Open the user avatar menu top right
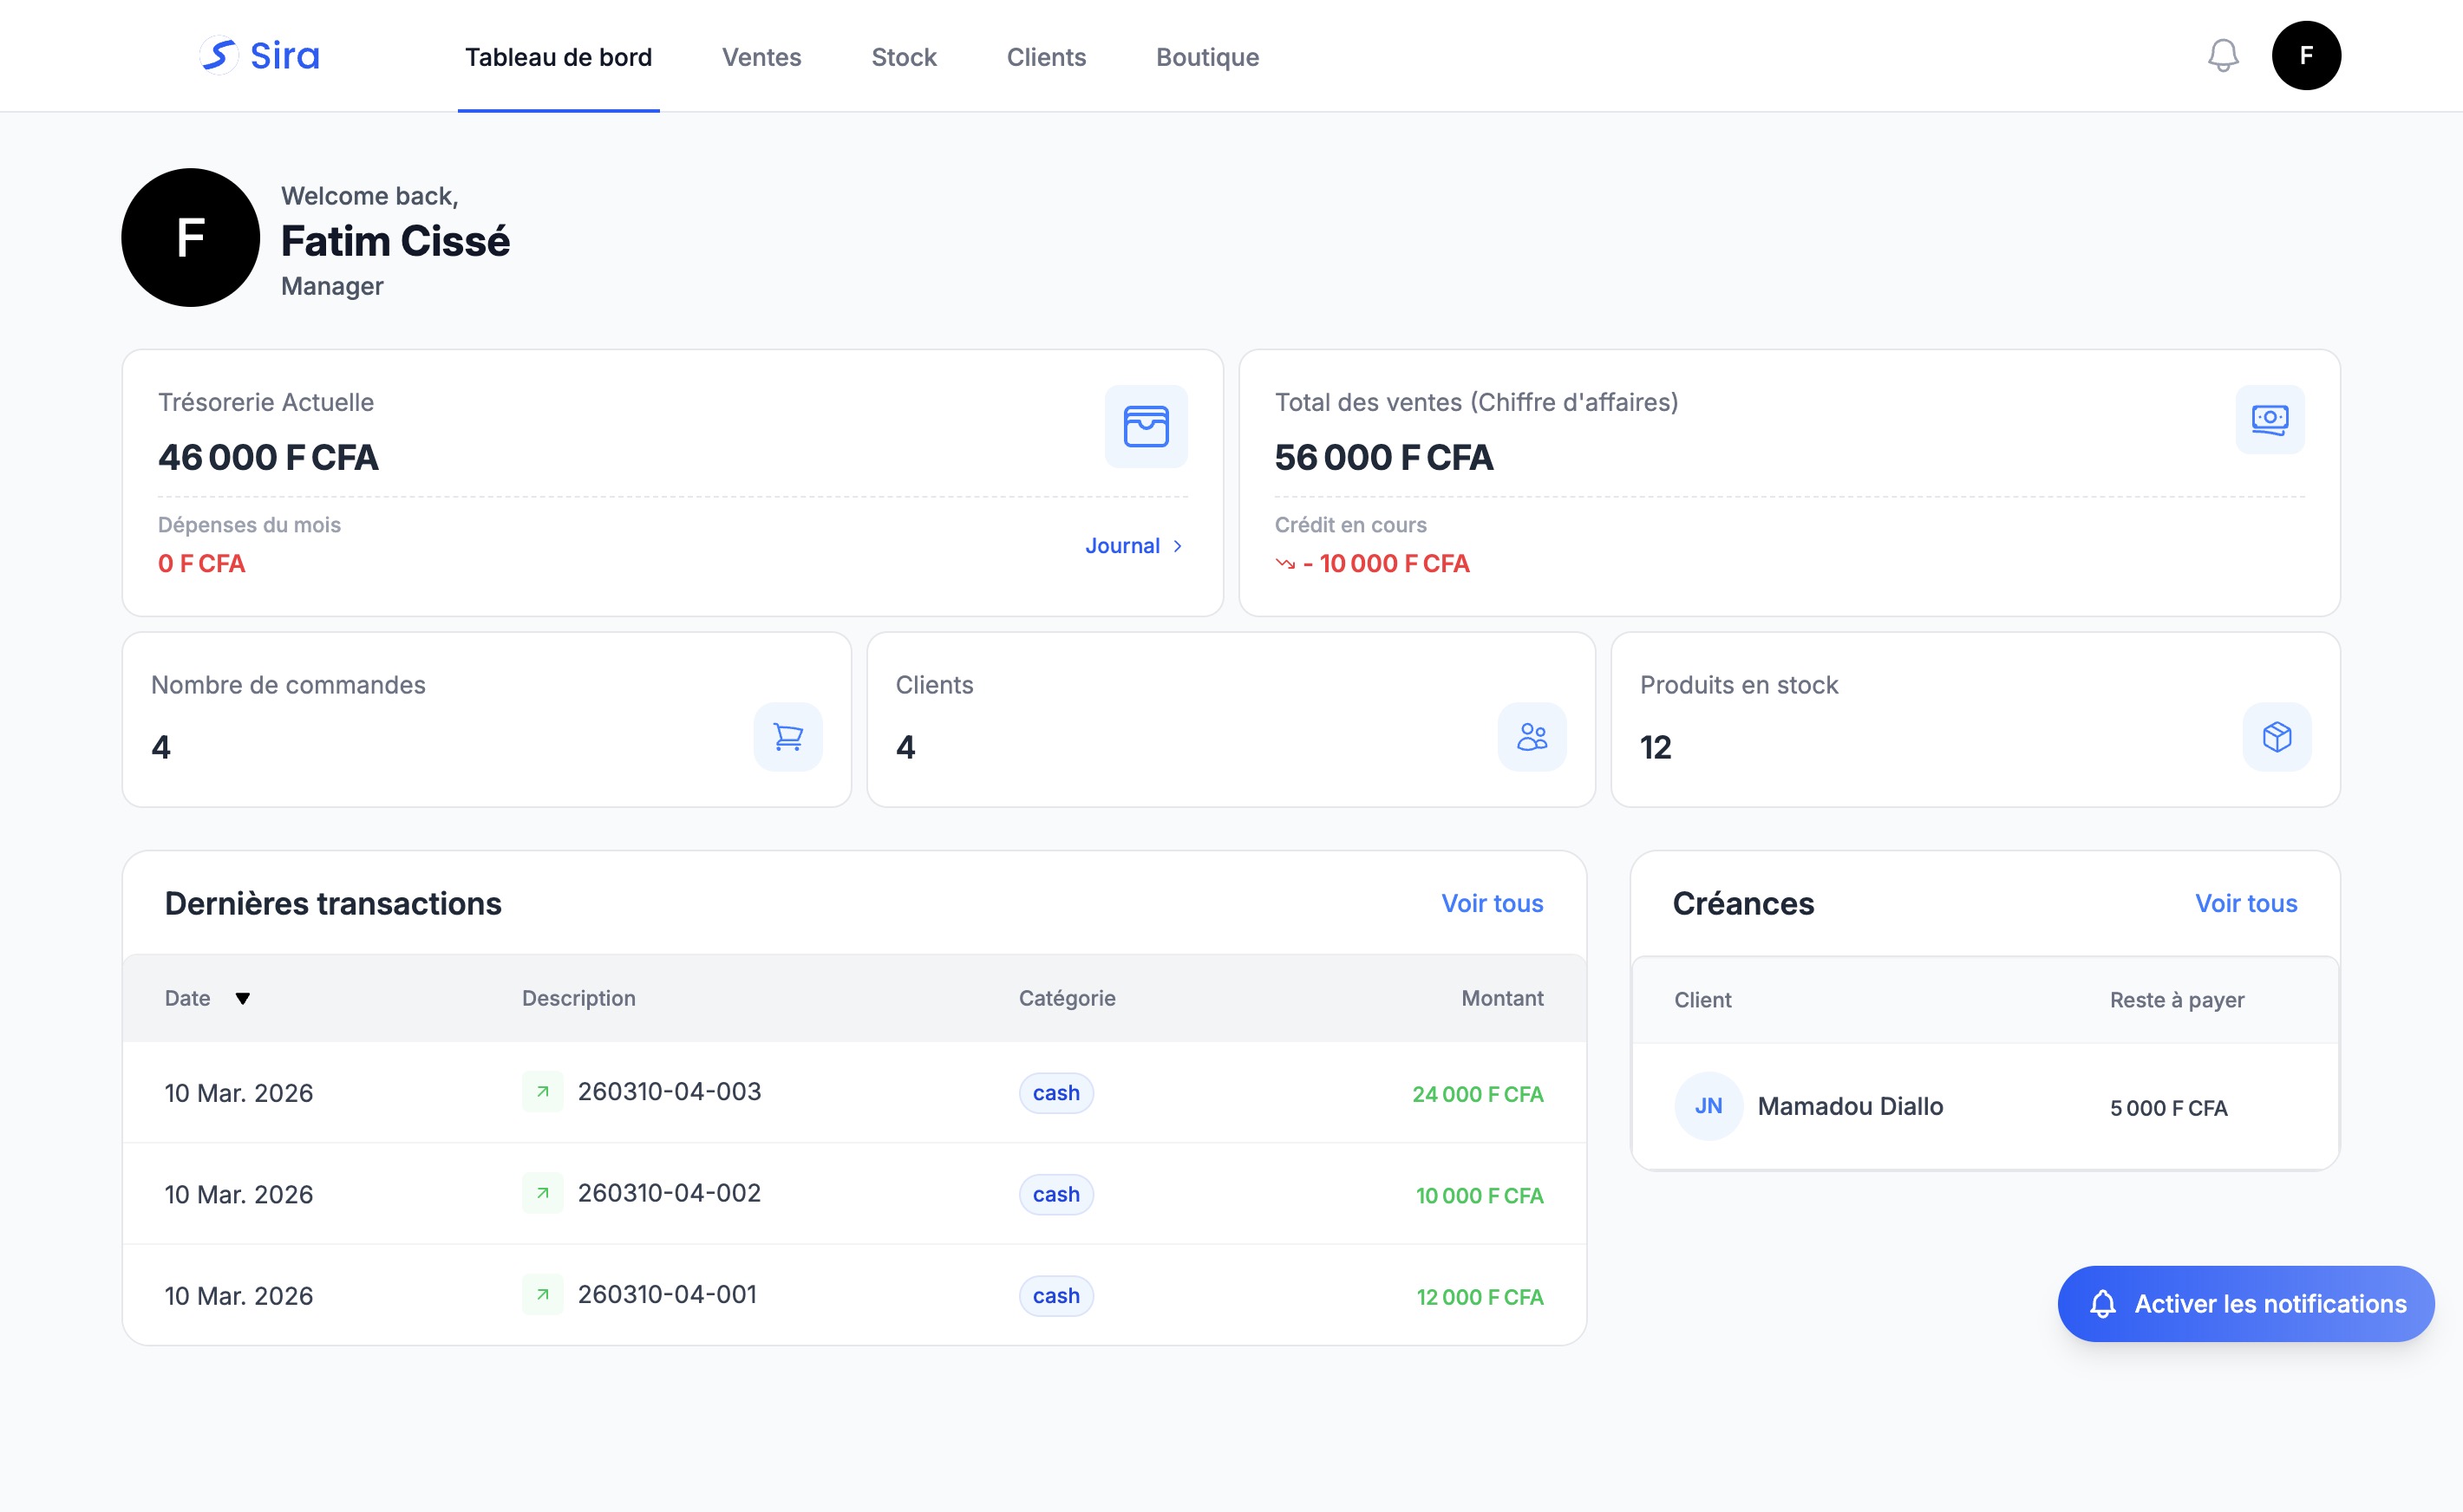 click(2306, 56)
